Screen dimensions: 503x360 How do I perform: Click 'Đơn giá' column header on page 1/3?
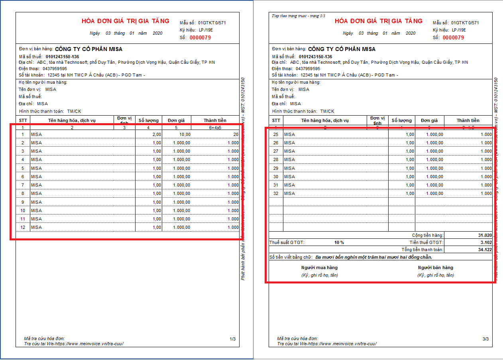coord(177,120)
